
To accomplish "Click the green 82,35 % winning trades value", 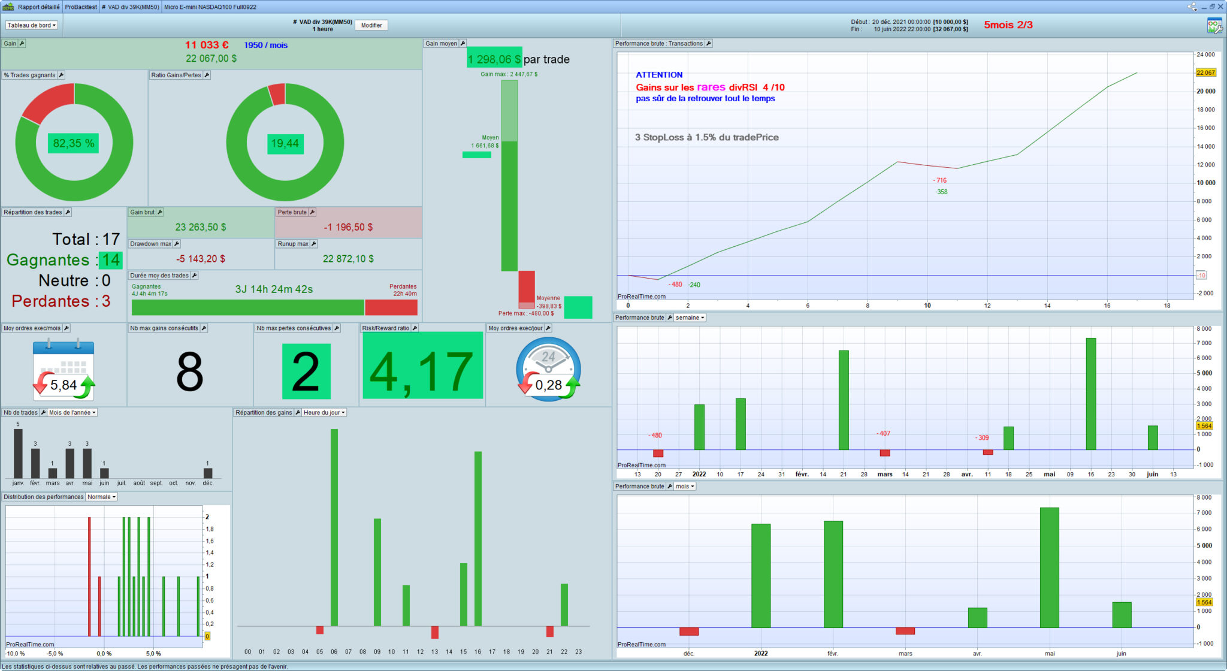I will coord(74,143).
